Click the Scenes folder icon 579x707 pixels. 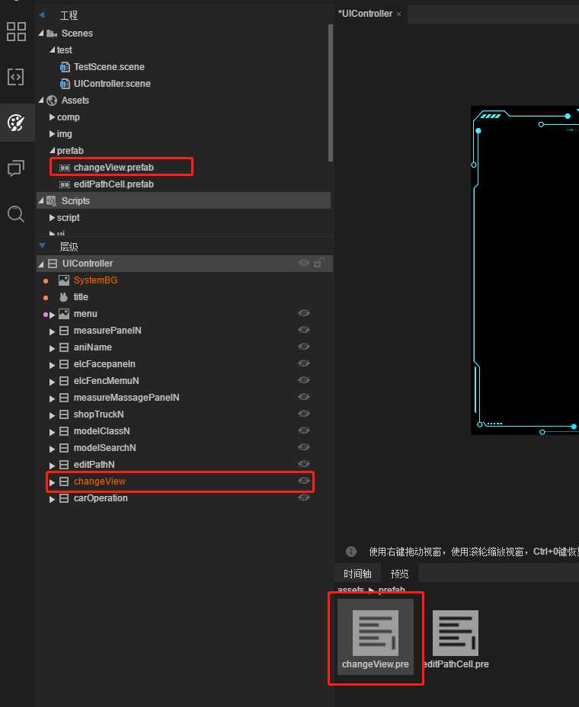(52, 34)
